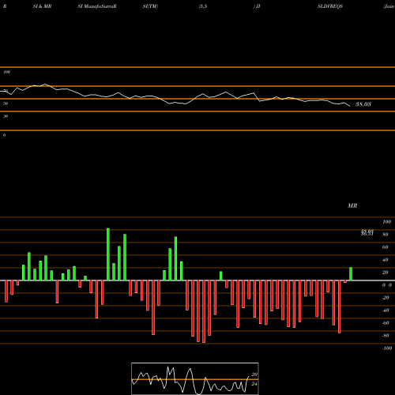395x395 pixels.
Task: Open the mini oscillator chart thumbnail
Action: (195, 378)
